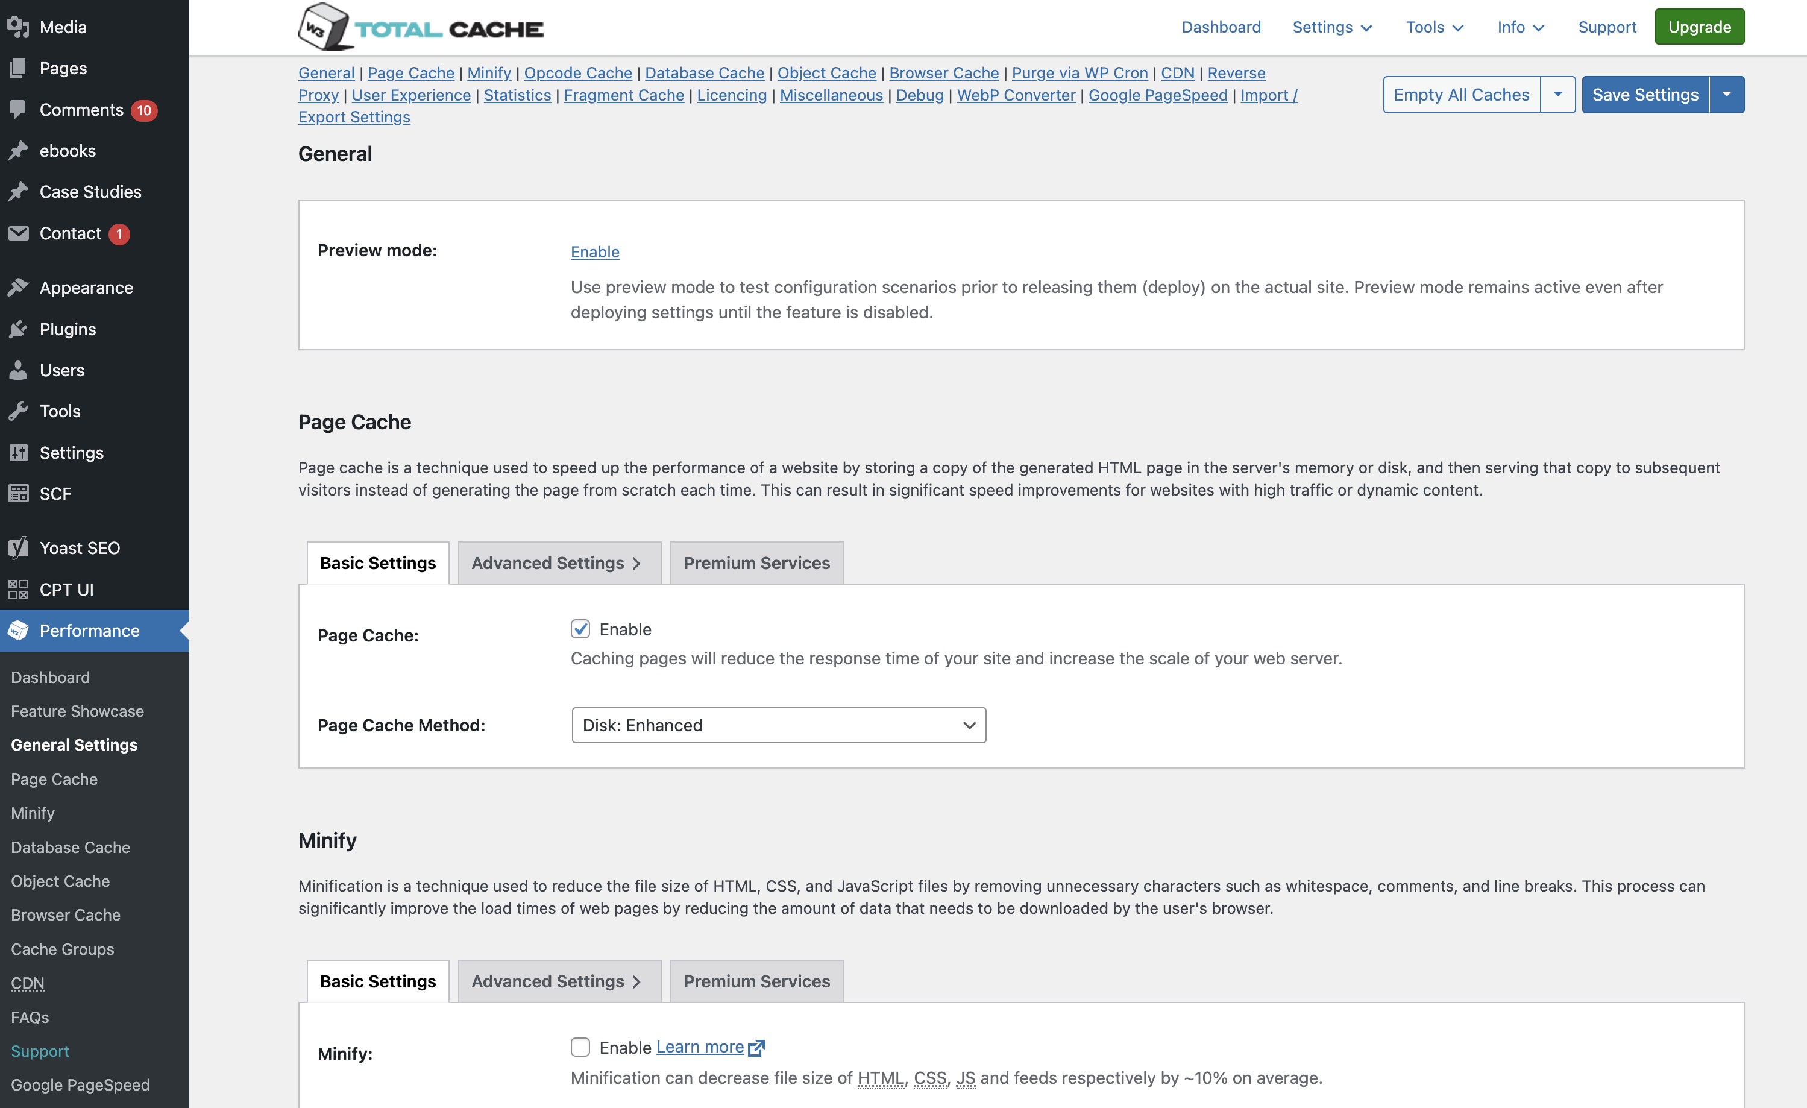
Task: Click the CPT UI icon in sidebar
Action: click(18, 589)
